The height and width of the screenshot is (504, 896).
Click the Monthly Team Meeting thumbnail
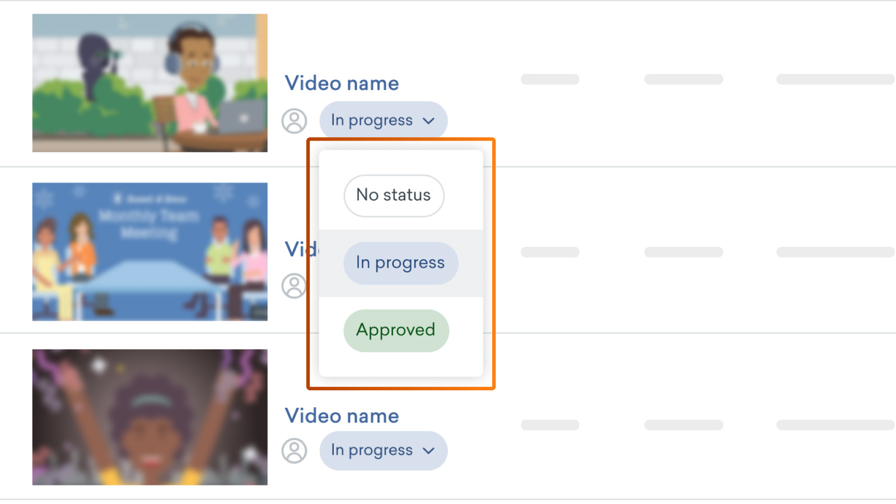[x=150, y=251]
